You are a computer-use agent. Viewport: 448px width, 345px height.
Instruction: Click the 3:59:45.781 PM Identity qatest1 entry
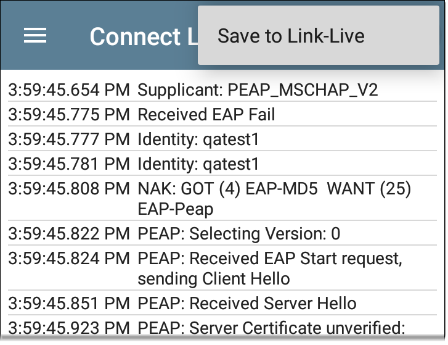[222, 164]
